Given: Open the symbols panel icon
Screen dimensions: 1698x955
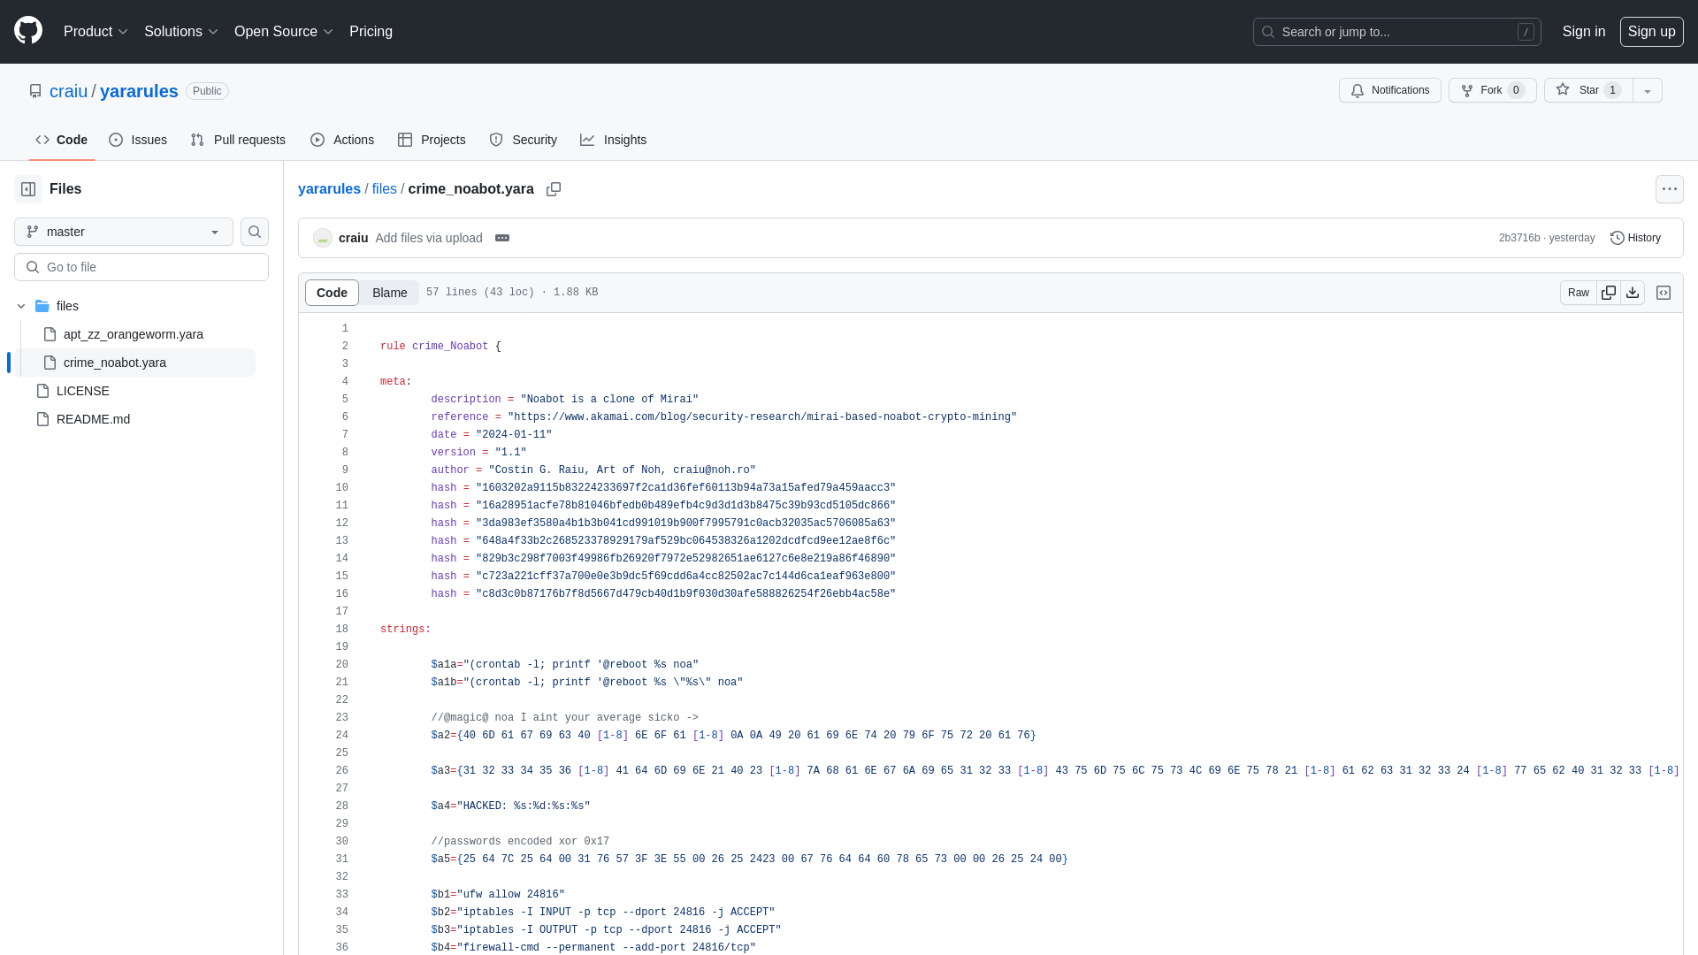Looking at the screenshot, I should point(1664,293).
